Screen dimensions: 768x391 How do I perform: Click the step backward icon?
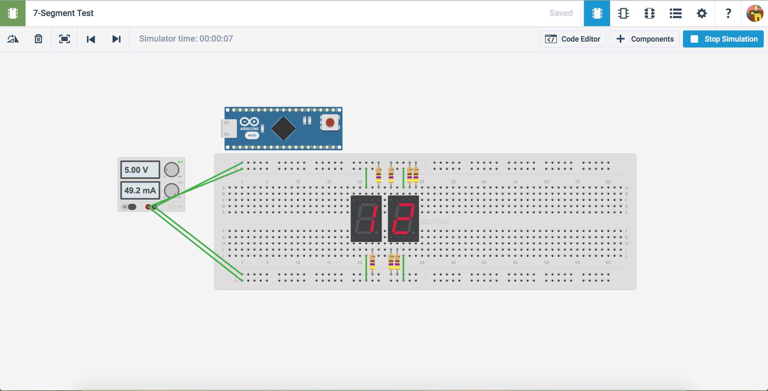click(x=91, y=39)
